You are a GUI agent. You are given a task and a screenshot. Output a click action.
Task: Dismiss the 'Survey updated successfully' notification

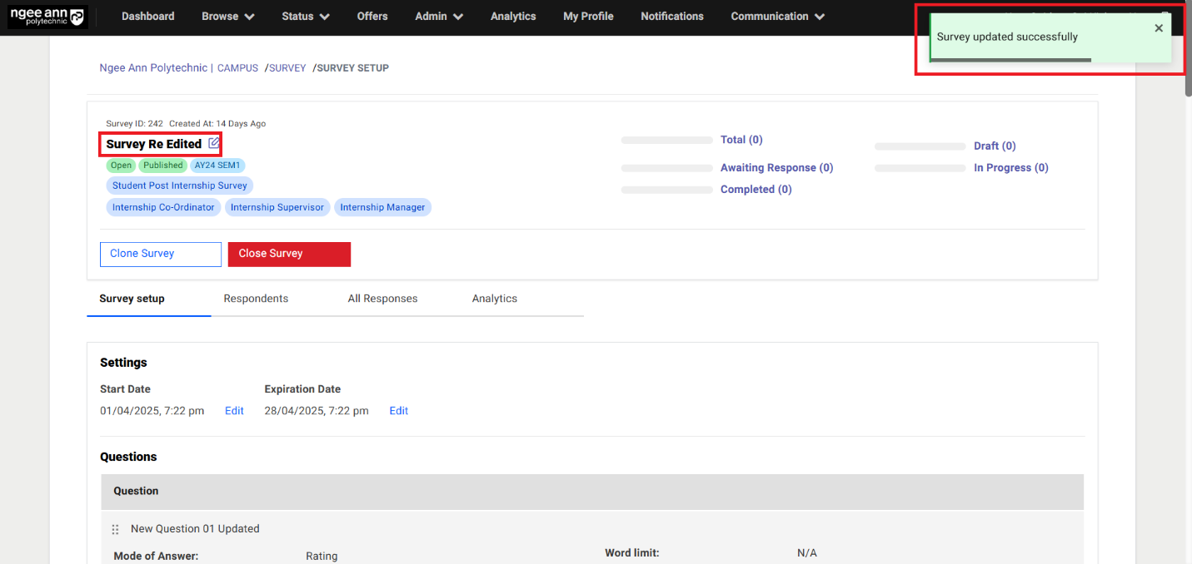1159,28
